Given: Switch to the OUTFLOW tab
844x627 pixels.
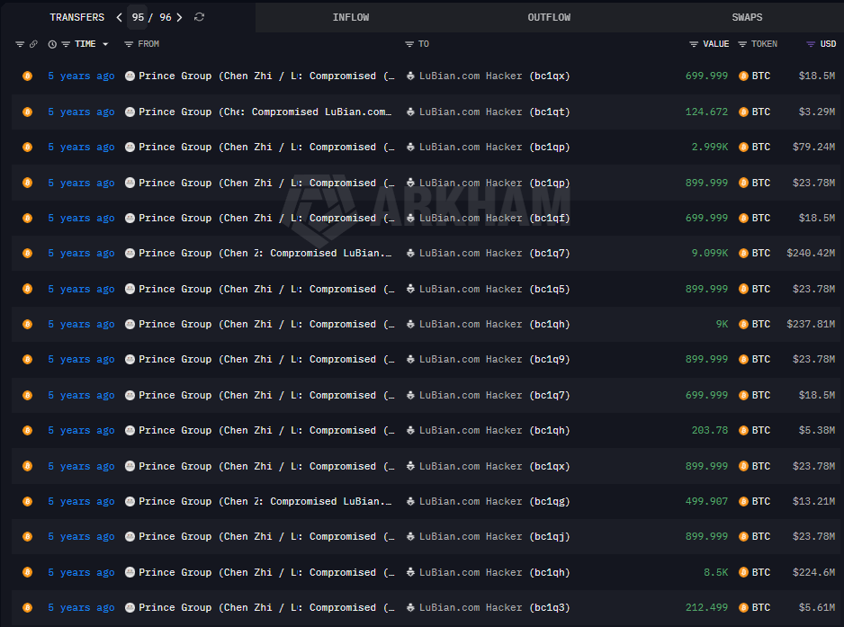Looking at the screenshot, I should [x=549, y=17].
